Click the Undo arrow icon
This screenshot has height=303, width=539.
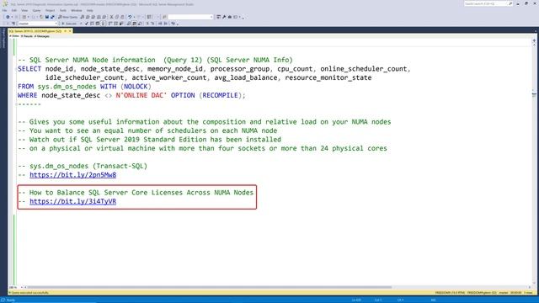[130, 17]
